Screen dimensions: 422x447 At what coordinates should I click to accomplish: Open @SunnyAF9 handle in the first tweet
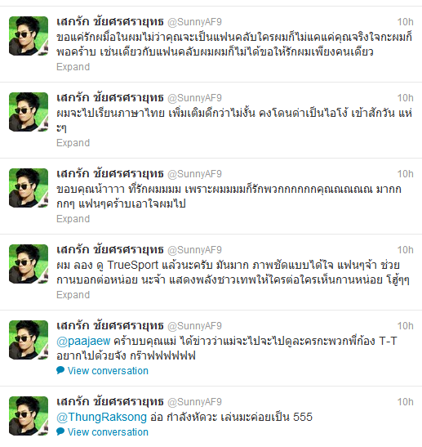[x=194, y=22]
